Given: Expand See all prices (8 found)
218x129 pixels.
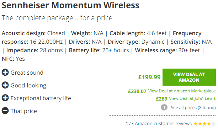Looking at the screenshot, I should click(193, 107).
